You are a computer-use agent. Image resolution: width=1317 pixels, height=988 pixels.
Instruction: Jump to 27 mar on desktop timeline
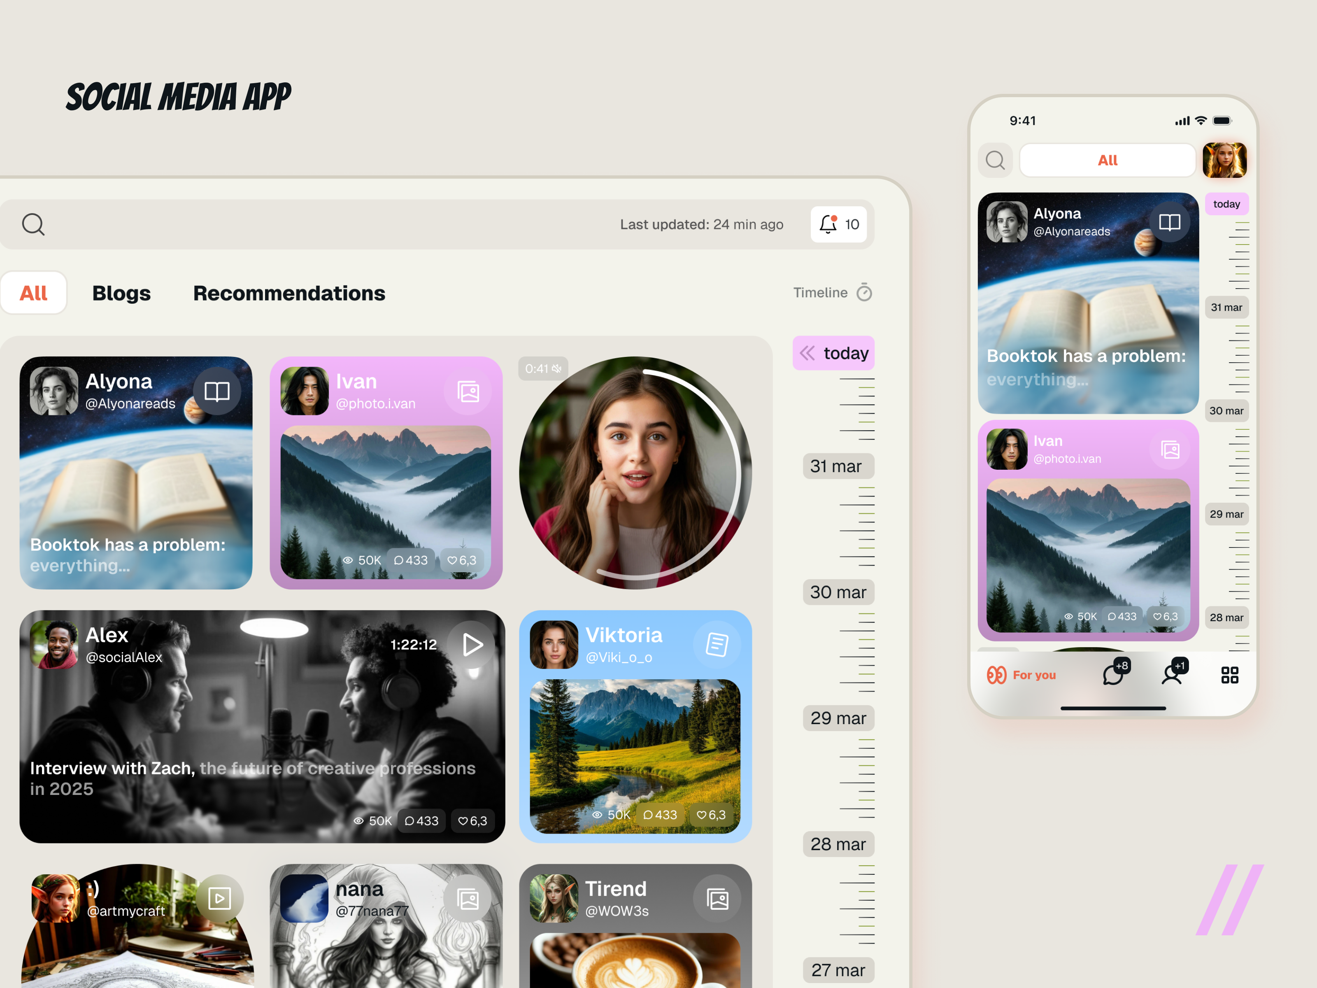coord(838,970)
